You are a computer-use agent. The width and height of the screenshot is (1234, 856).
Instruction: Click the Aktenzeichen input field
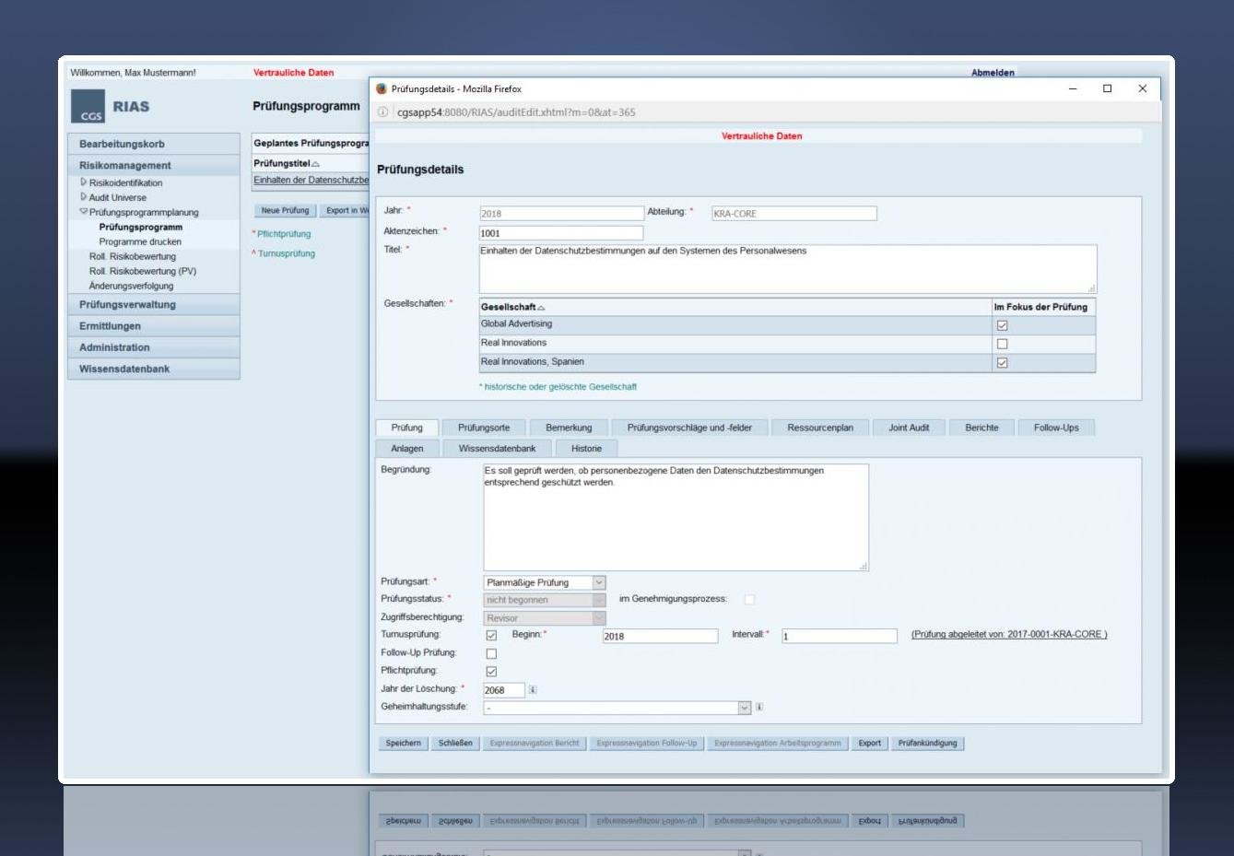point(561,233)
